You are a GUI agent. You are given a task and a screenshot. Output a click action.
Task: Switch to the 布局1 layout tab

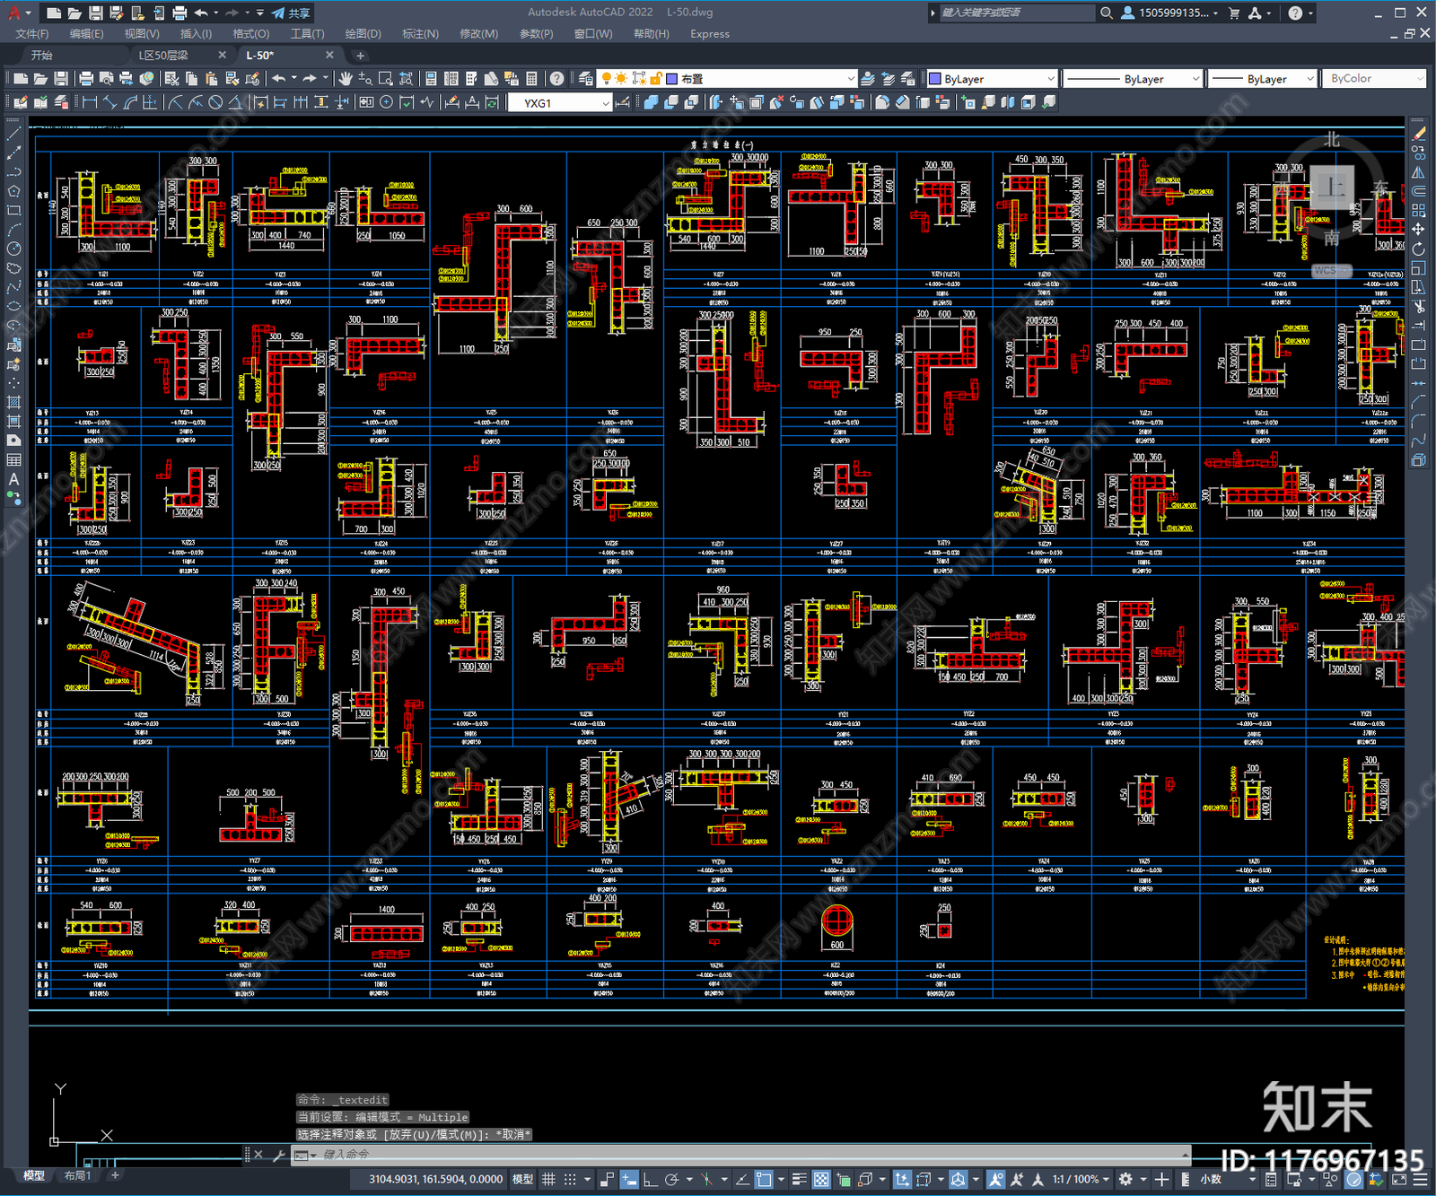pyautogui.click(x=77, y=1175)
